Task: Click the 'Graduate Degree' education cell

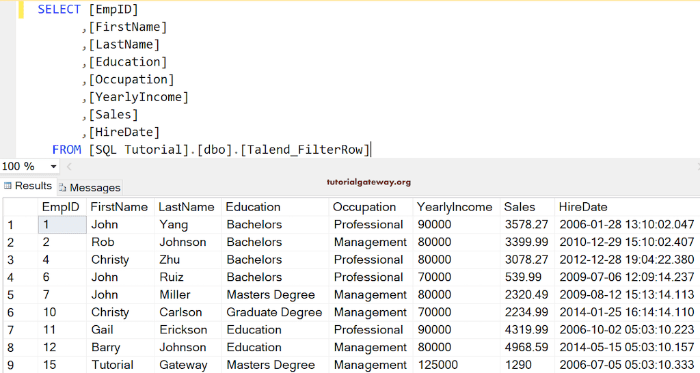Action: point(275,312)
